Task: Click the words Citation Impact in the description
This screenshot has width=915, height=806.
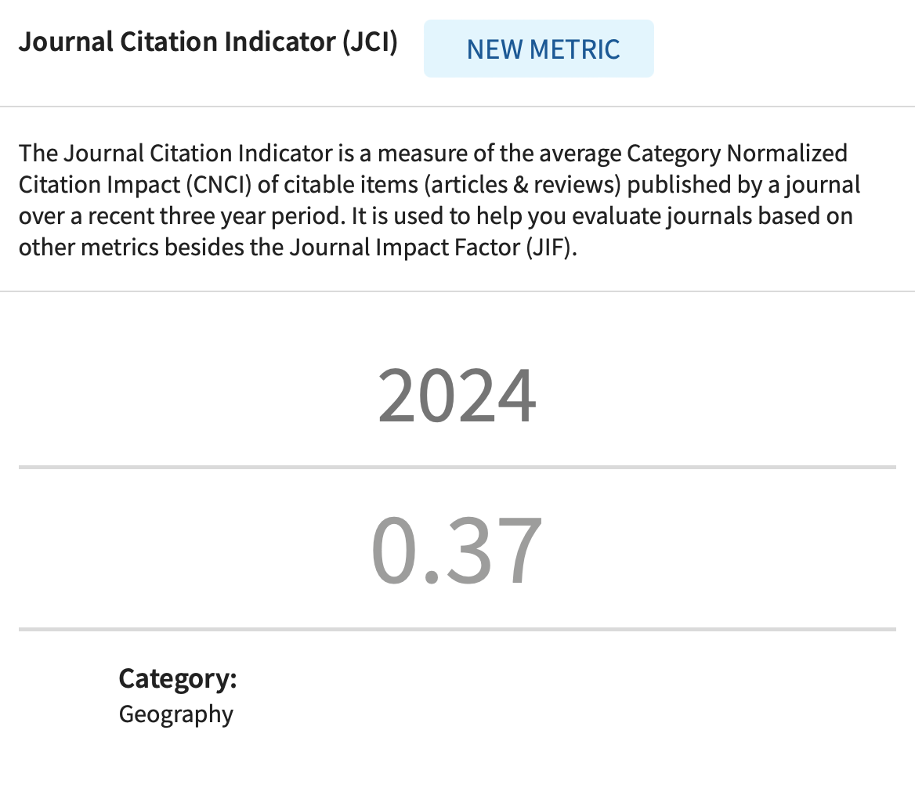Action: pyautogui.click(x=99, y=184)
